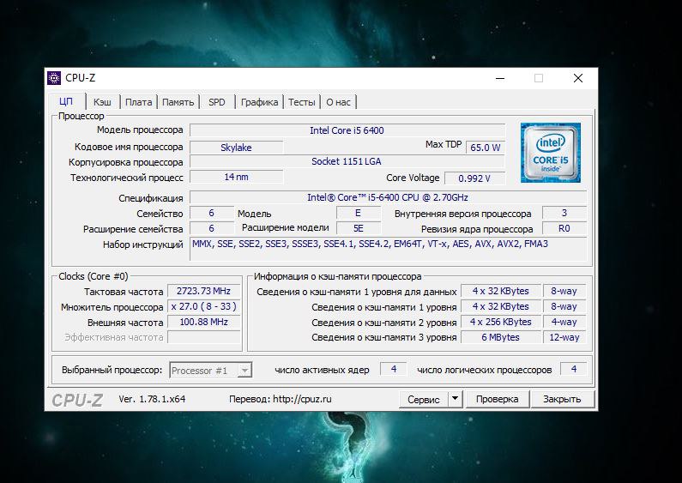The height and width of the screenshot is (483, 682).
Task: Click the empty Эффективная частота field
Action: pyautogui.click(x=203, y=337)
